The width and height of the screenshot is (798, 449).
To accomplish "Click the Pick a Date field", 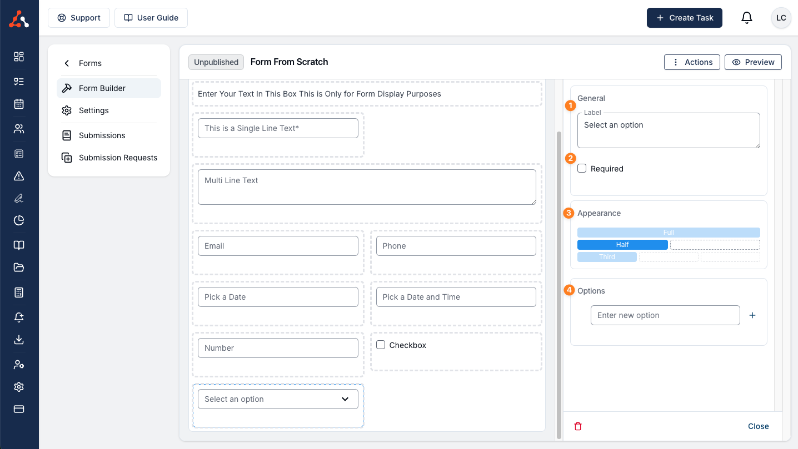I will click(278, 297).
